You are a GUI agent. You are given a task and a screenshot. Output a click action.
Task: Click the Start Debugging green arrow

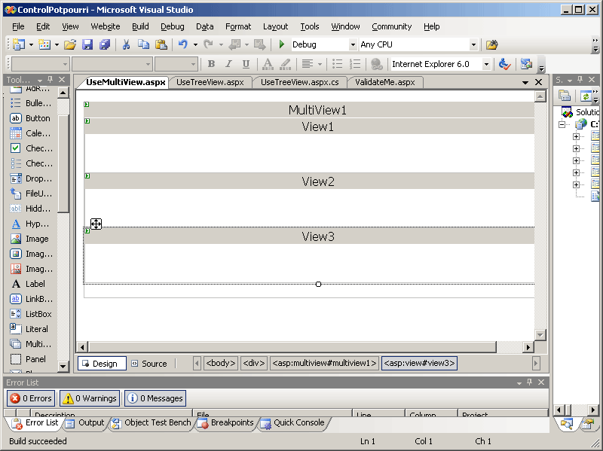click(x=282, y=45)
